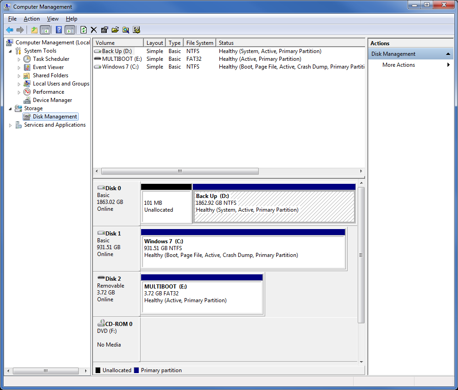Click the Delete X icon in toolbar
The width and height of the screenshot is (458, 390).
[x=94, y=30]
